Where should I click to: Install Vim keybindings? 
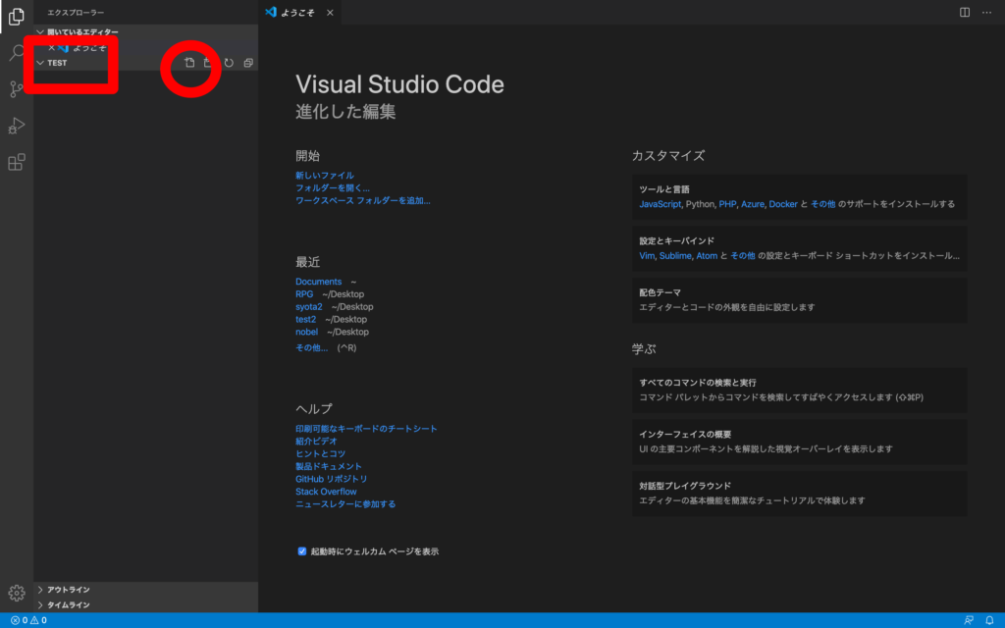[x=647, y=256]
